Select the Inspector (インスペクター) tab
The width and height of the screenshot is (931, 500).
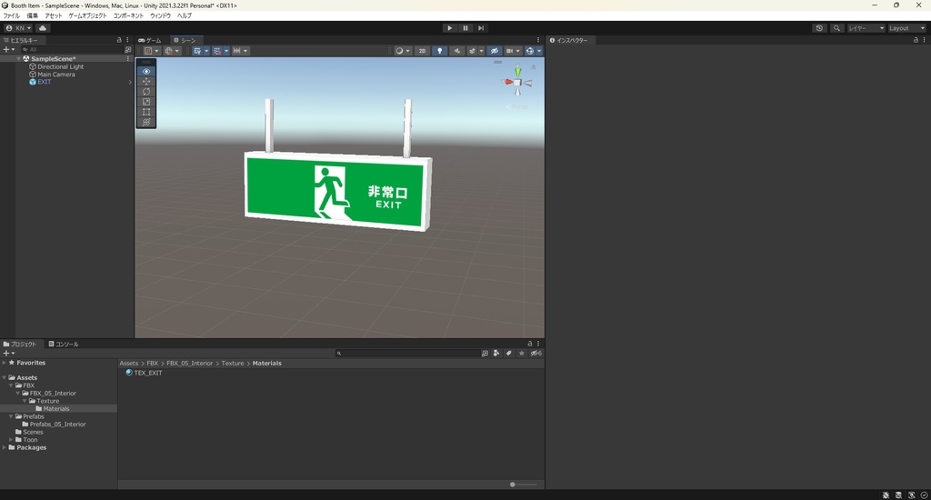(569, 40)
